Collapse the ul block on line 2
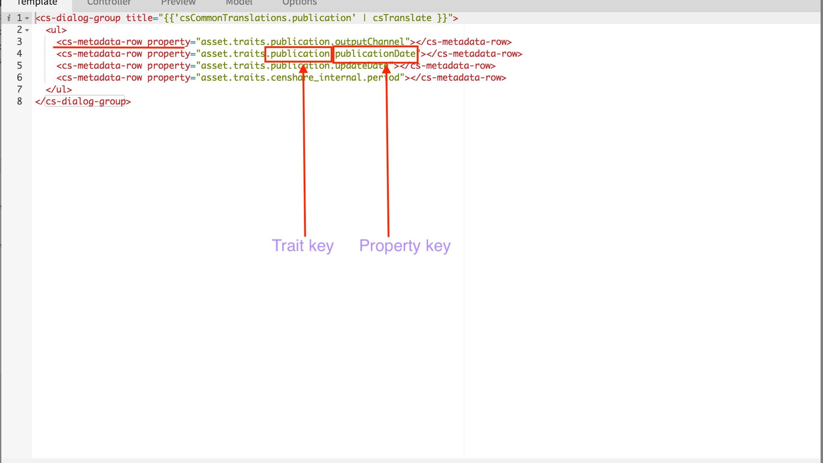This screenshot has width=823, height=463. coord(27,30)
